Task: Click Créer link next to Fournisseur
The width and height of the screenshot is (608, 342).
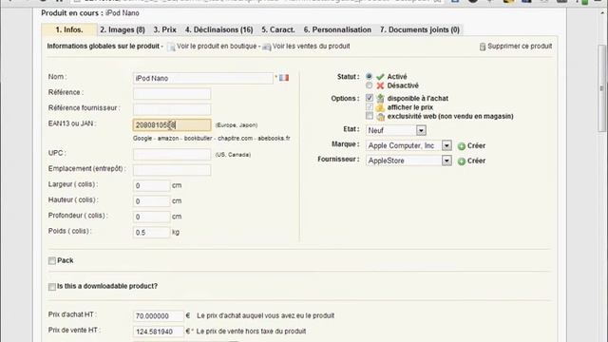Action: pos(476,161)
